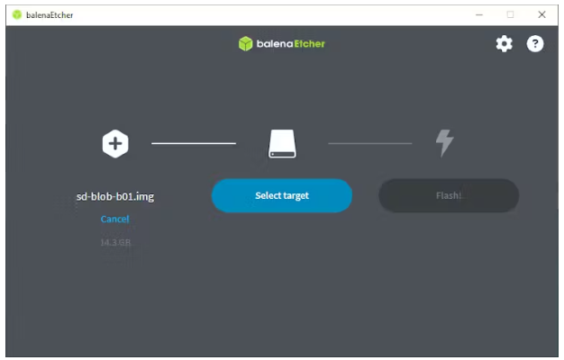This screenshot has width=564, height=360.
Task: Click the drive icon in the middle step
Action: coord(282,143)
